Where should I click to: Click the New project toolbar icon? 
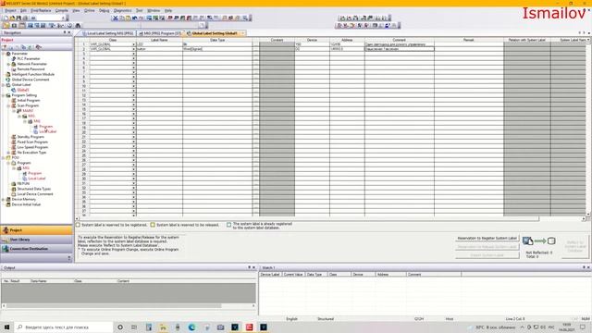6,18
